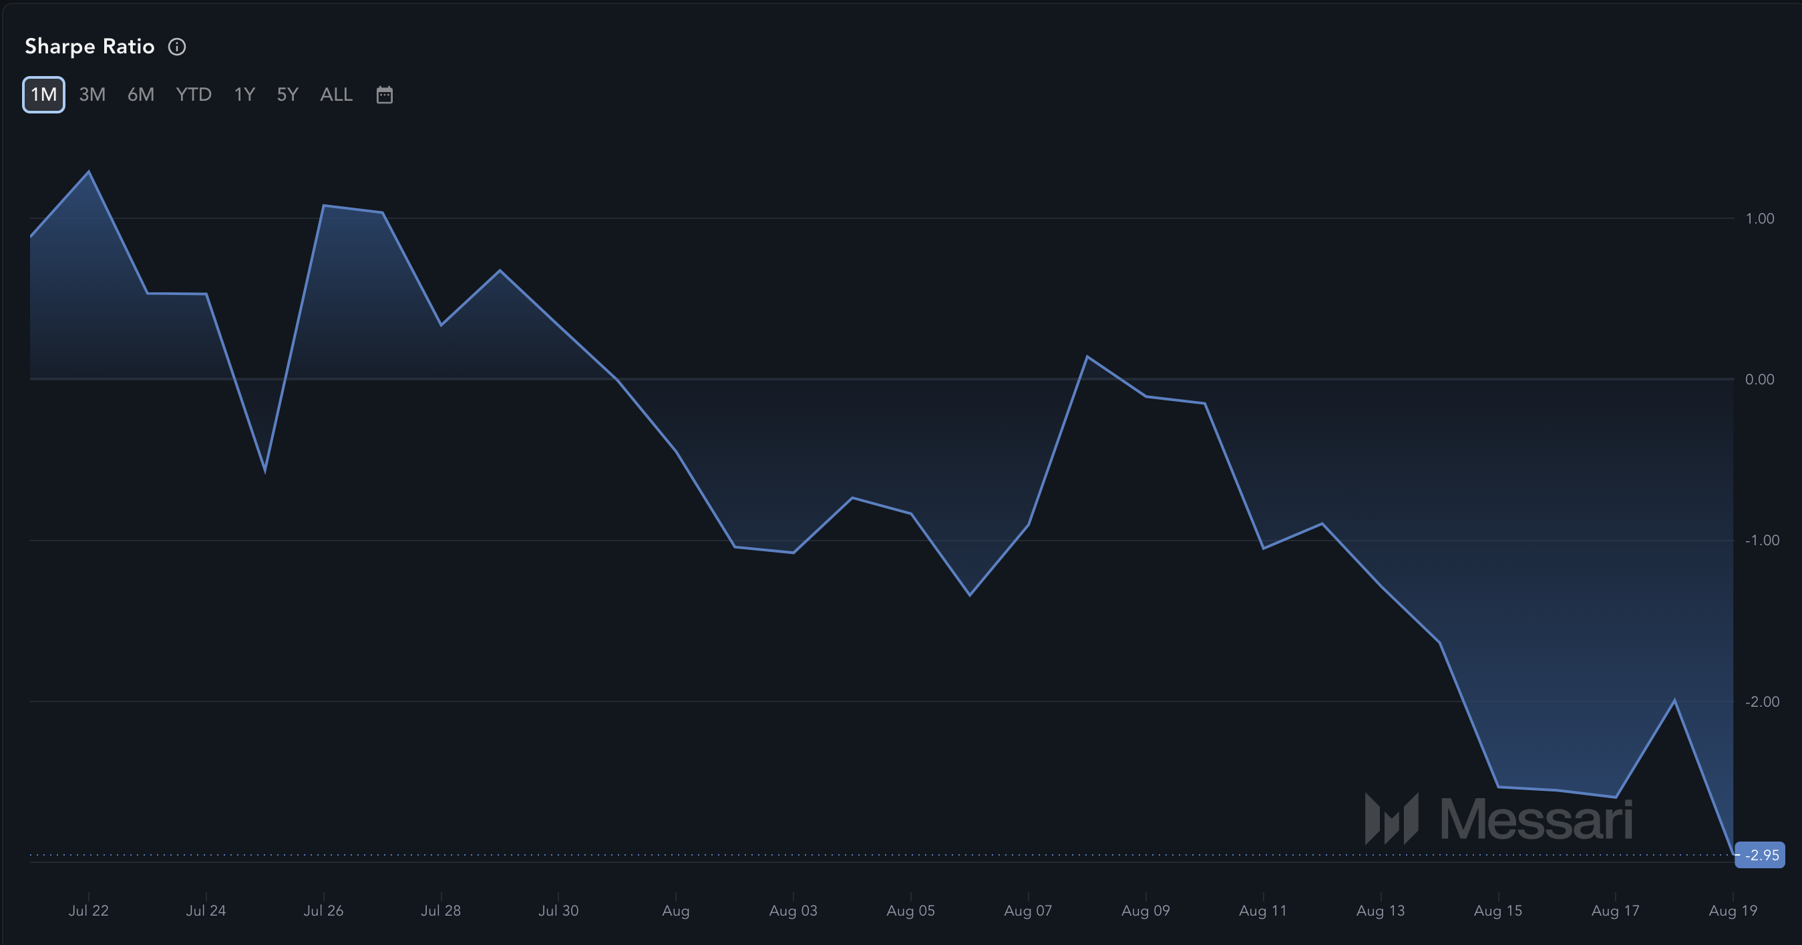Switch to the 3M time range

(x=92, y=94)
